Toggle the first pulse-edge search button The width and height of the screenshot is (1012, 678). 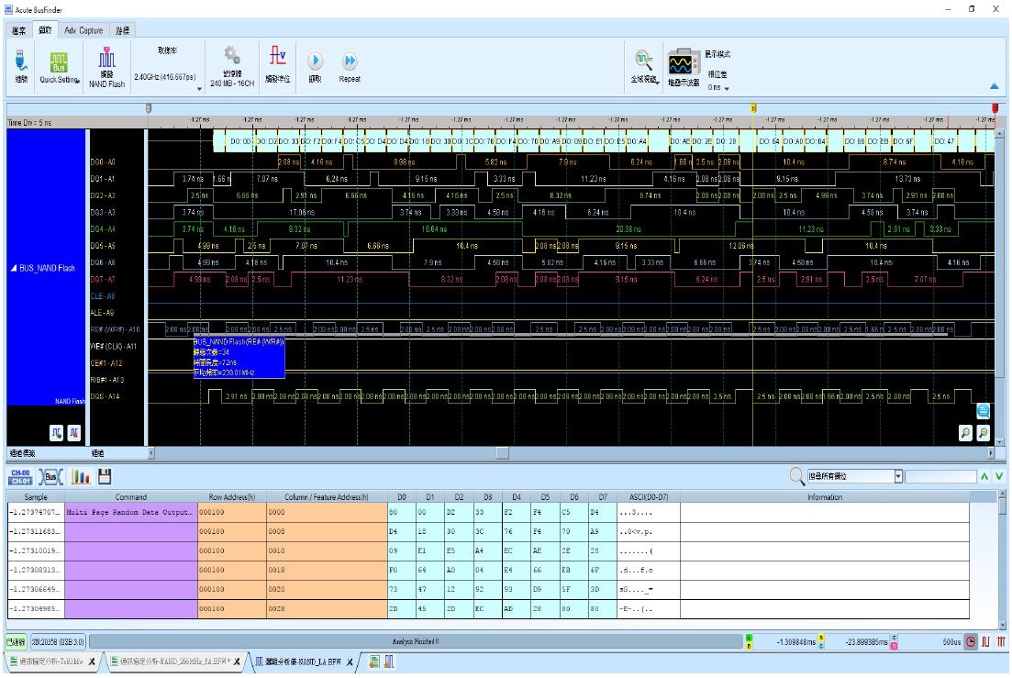click(57, 432)
